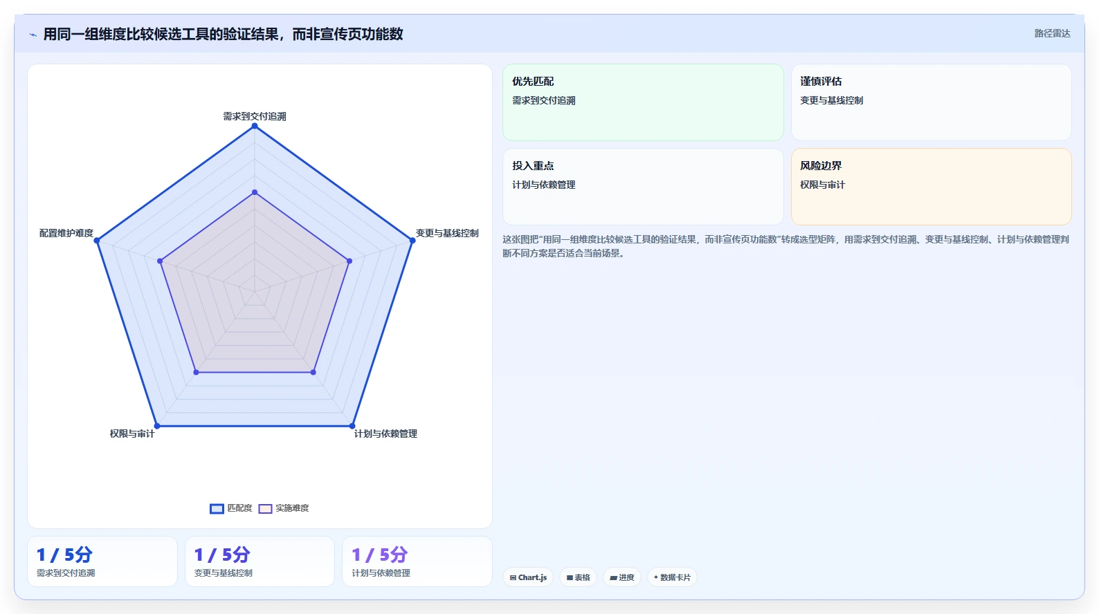The width and height of the screenshot is (1099, 614).
Task: Click 变更与基线控制 text in 谨慎评估 card
Action: coord(832,100)
